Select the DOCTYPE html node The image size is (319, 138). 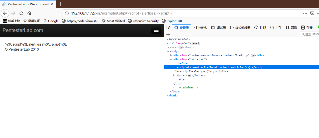[178, 39]
